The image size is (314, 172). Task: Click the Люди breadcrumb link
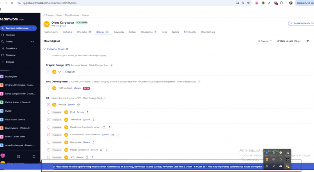(x=59, y=15)
